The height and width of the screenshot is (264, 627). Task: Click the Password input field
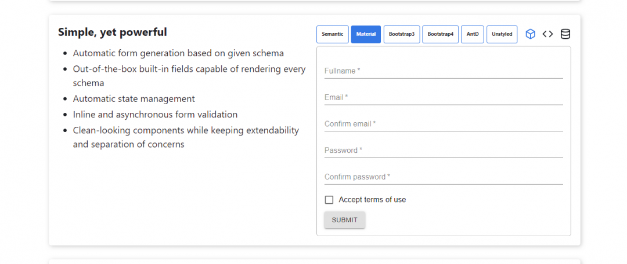[x=444, y=151]
